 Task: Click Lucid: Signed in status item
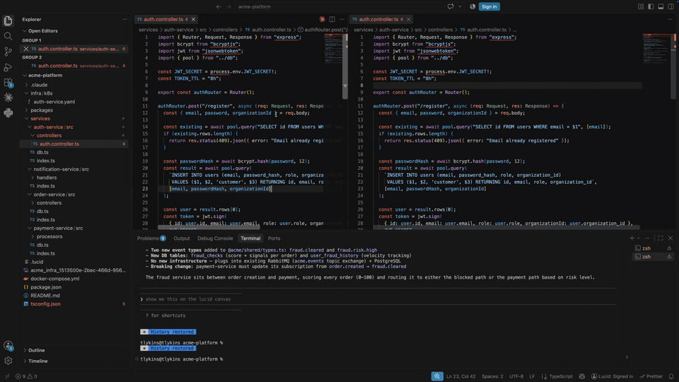click(x=612, y=376)
